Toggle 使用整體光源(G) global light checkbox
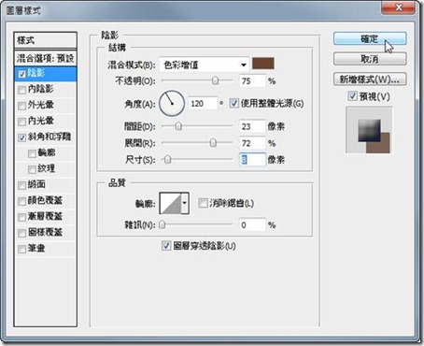Image resolution: width=424 pixels, height=346 pixels. coord(234,103)
